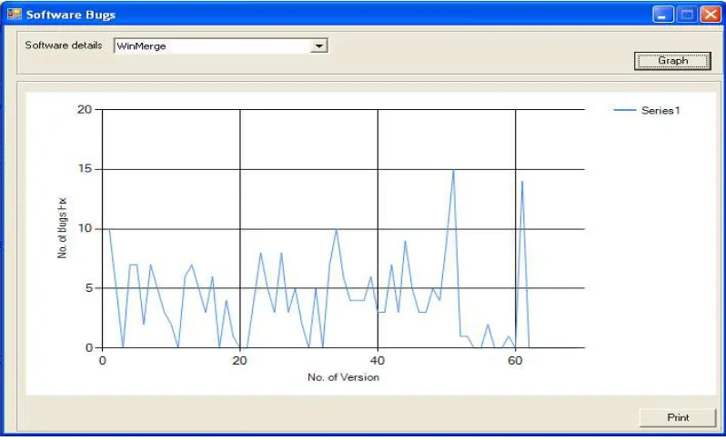Maximize the Software Bugs window
The height and width of the screenshot is (440, 726).
(x=687, y=15)
